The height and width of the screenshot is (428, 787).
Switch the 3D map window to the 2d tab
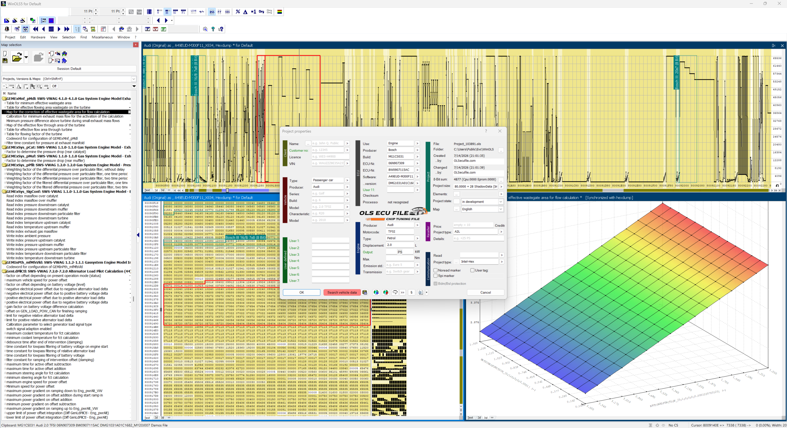479,418
